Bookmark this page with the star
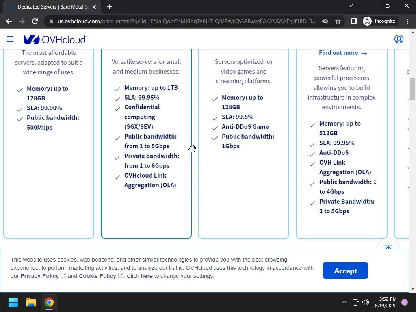The image size is (416, 312). 338,21
